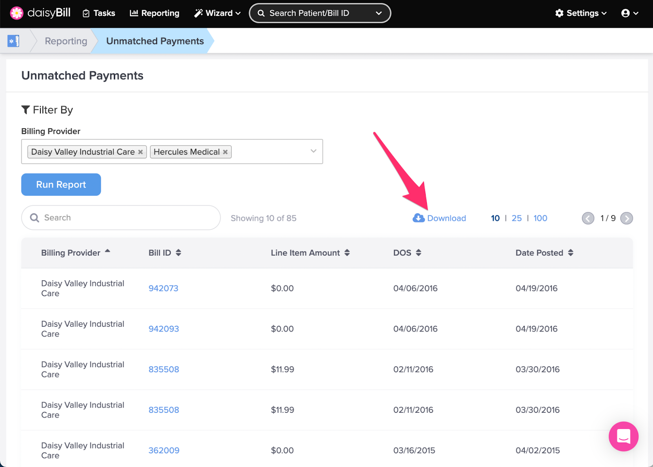Image resolution: width=653 pixels, height=467 pixels.
Task: Go to next page arrow
Action: coord(626,218)
